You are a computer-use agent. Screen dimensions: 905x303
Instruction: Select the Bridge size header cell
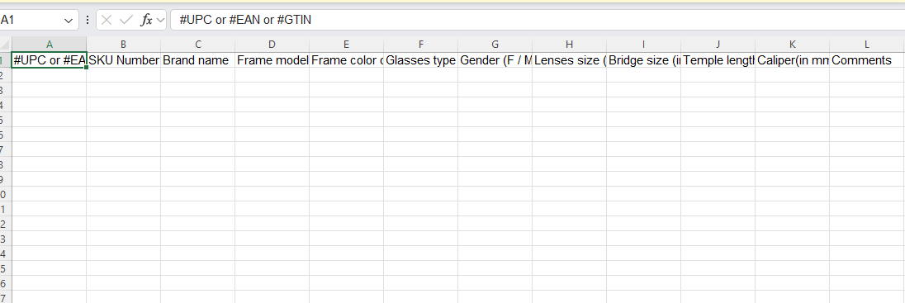point(643,60)
